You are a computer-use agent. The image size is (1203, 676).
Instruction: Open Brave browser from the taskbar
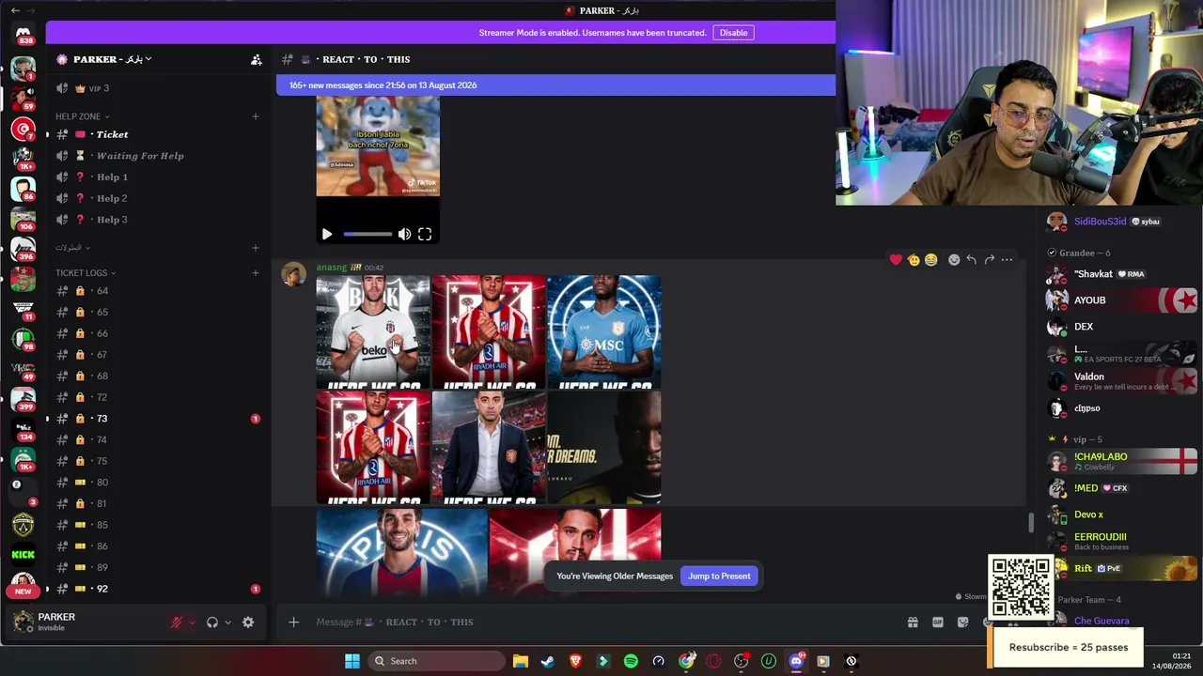pos(575,661)
